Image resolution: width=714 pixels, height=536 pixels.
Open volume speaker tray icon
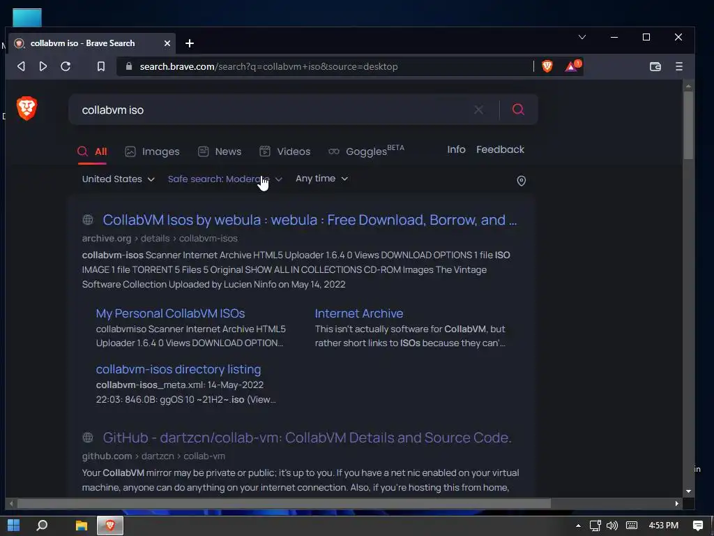click(x=612, y=526)
